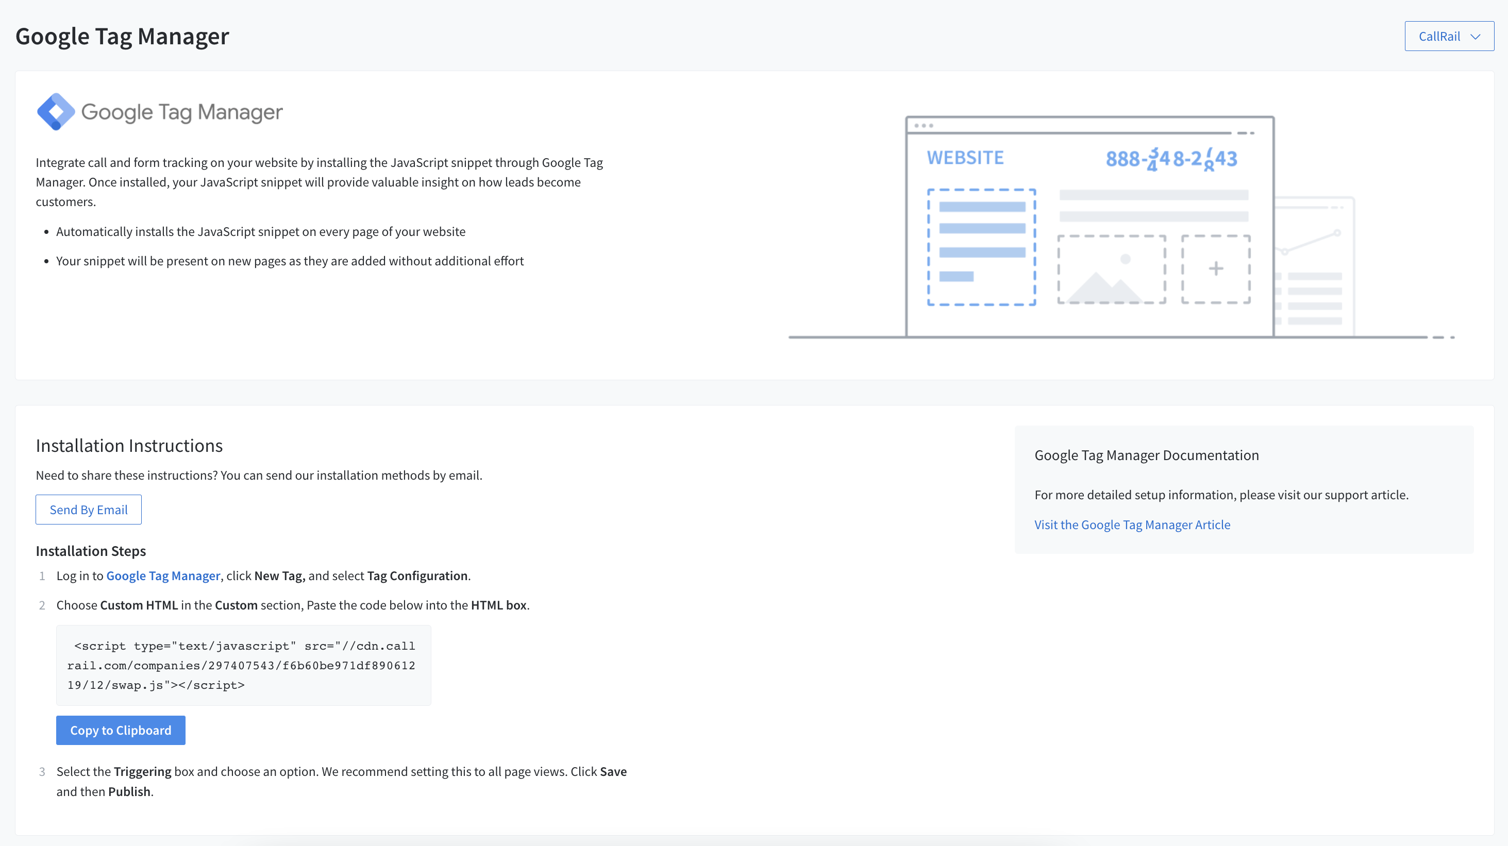The width and height of the screenshot is (1508, 846).
Task: Click the Installation Instructions heading
Action: coord(129,446)
